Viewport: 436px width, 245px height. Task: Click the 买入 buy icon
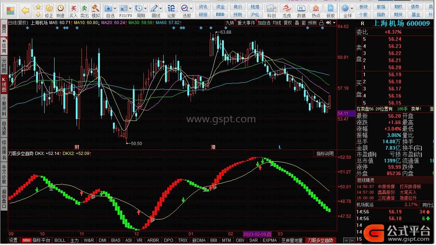point(73,11)
